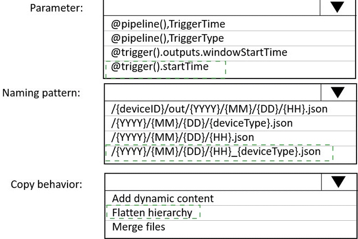Choose Merge files copy behavior
This screenshot has height=239, width=358.
[138, 227]
